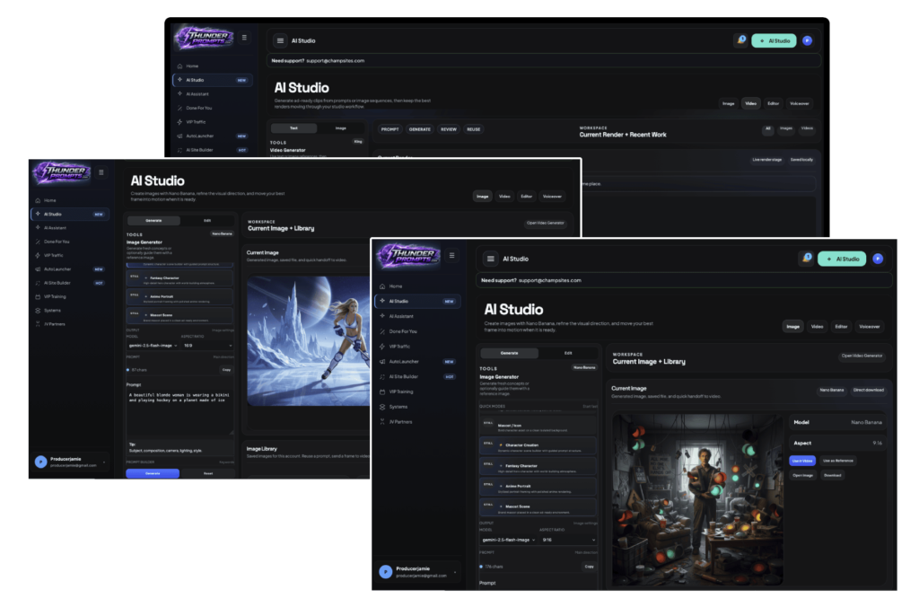Click blue profile avatar in top back window
Viewport: 919px width, 607px height.
(x=807, y=40)
